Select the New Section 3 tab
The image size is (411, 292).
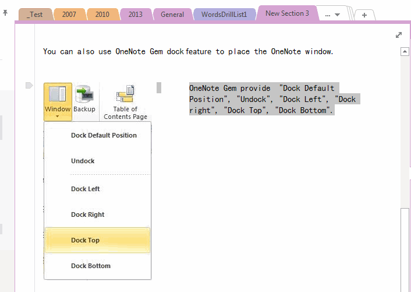click(287, 13)
